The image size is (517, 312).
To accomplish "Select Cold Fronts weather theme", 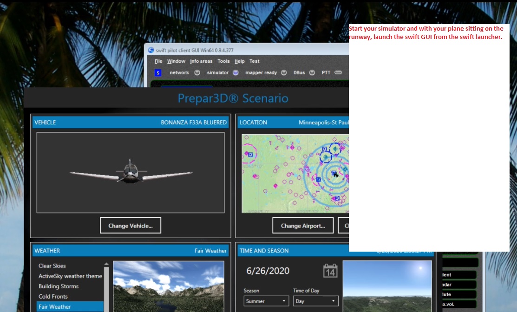I will 53,297.
